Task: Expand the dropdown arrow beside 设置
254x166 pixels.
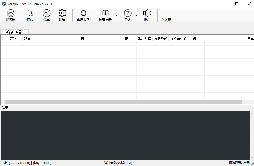Action: pyautogui.click(x=70, y=16)
